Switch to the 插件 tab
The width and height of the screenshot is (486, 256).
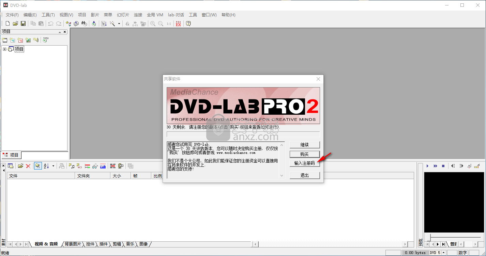[104, 244]
